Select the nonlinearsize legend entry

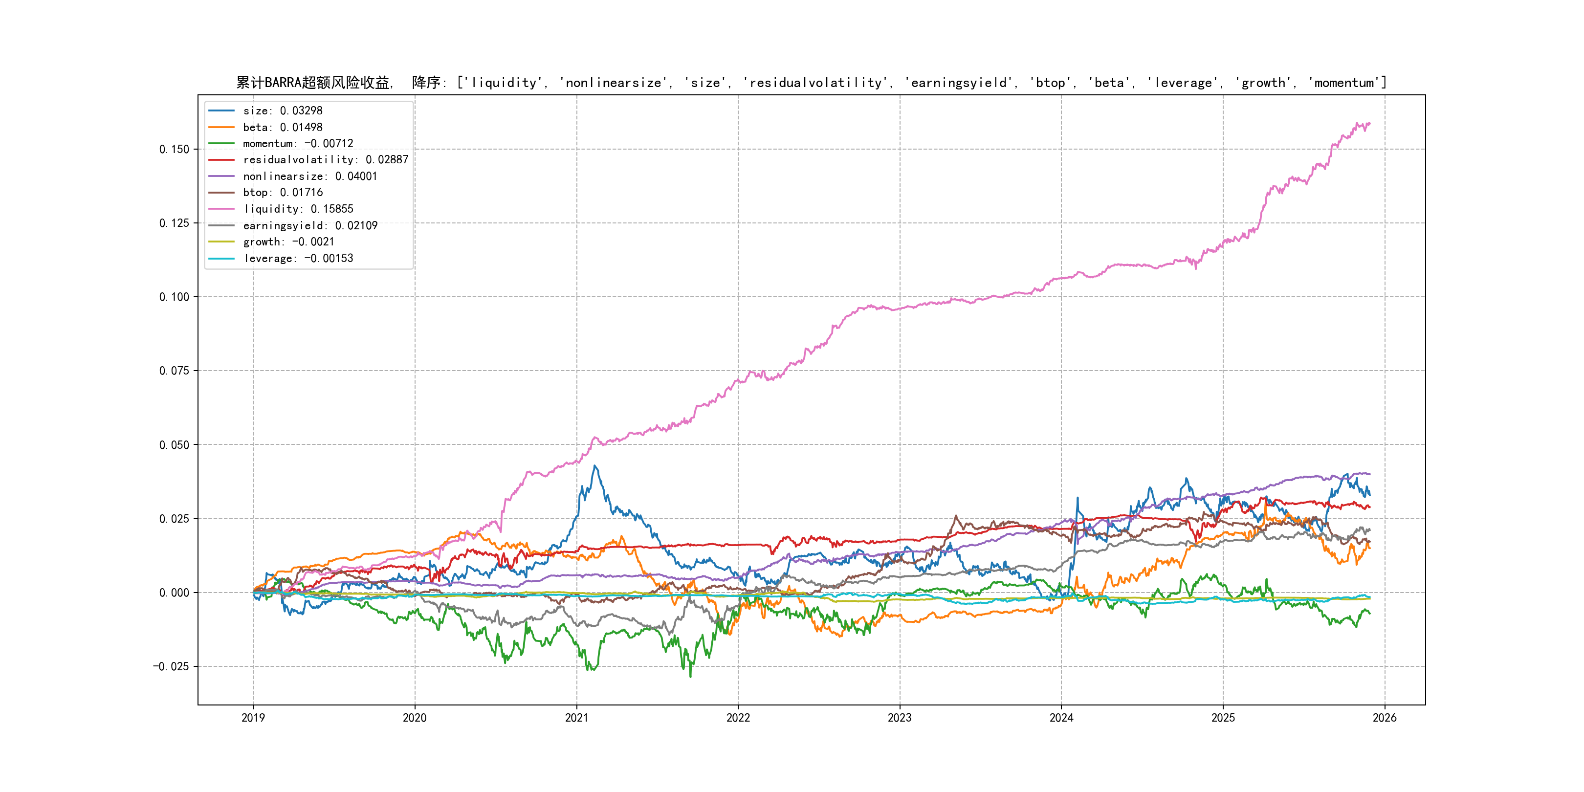[x=310, y=176]
